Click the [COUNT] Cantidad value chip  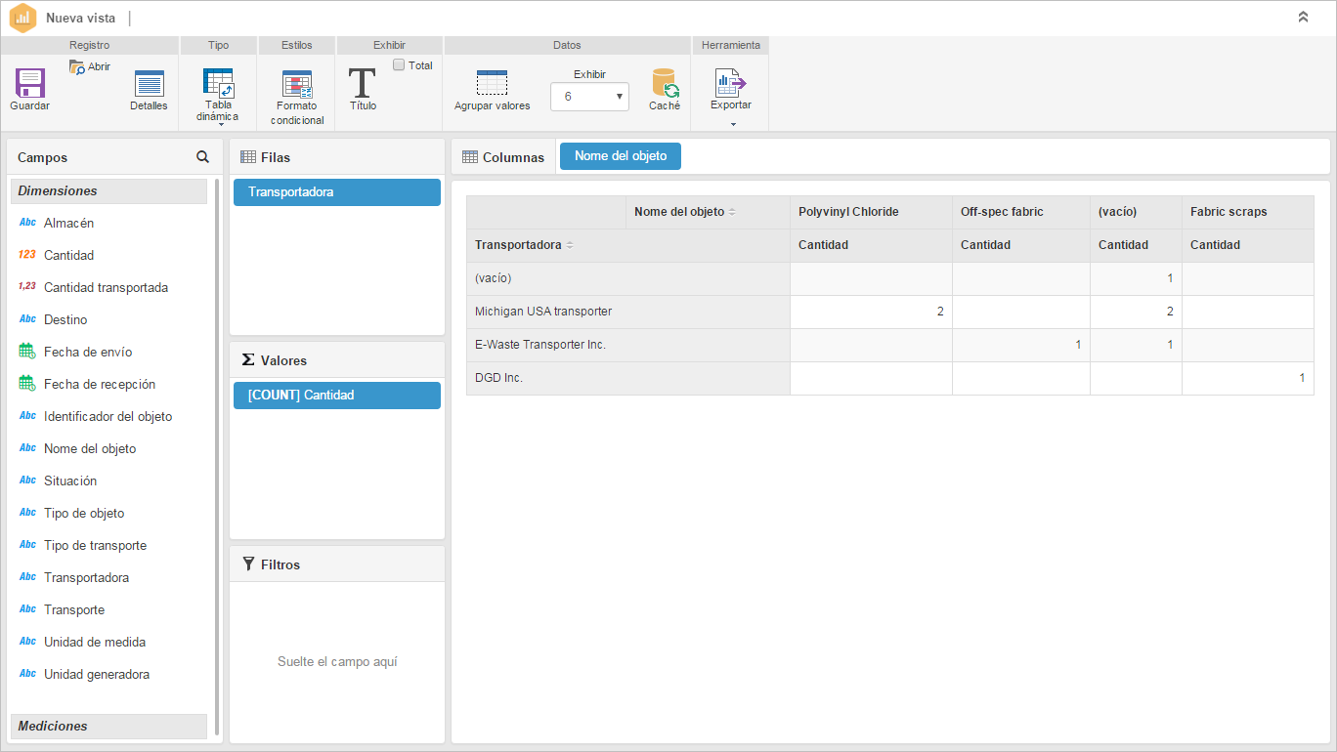click(x=337, y=396)
